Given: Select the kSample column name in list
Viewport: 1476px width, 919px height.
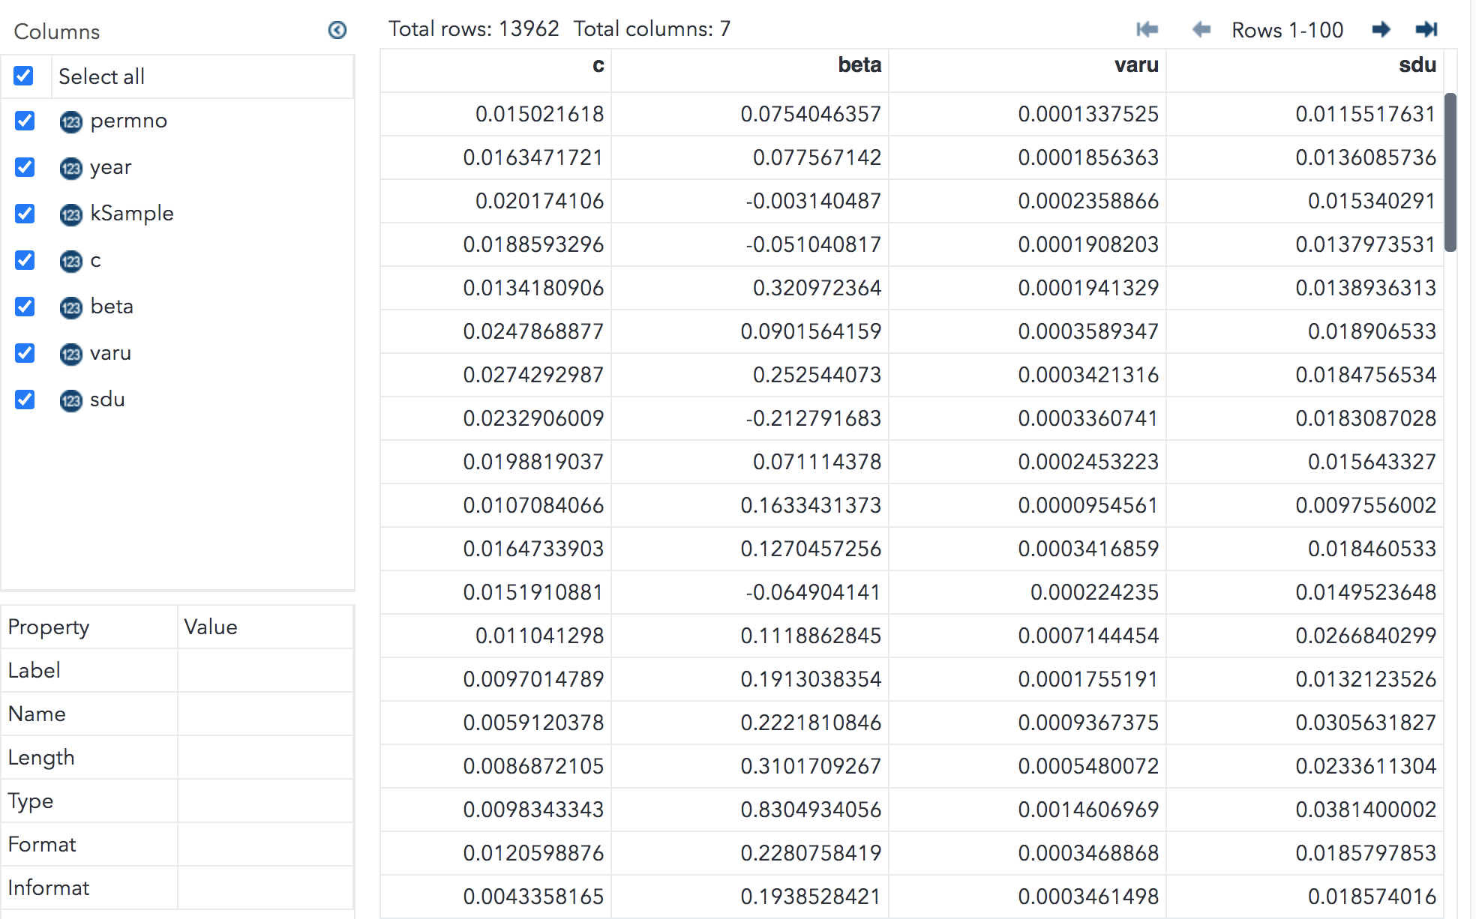Looking at the screenshot, I should point(132,214).
